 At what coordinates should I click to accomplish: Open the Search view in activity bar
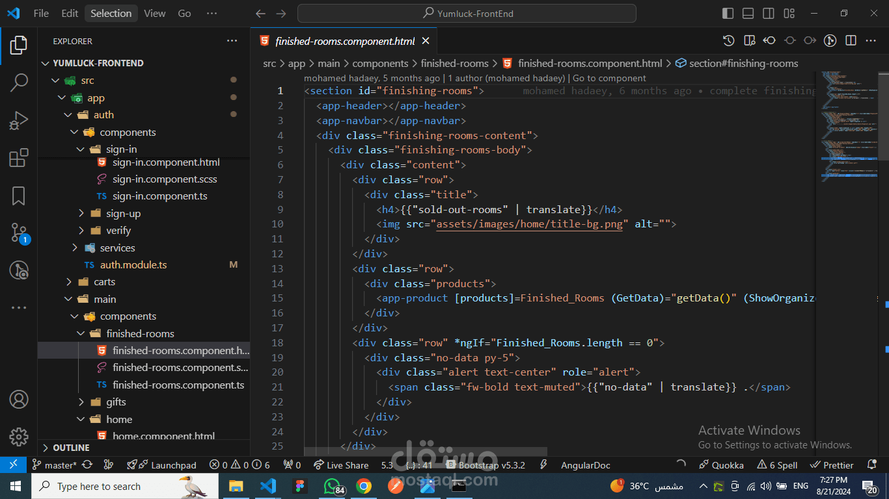pyautogui.click(x=19, y=83)
